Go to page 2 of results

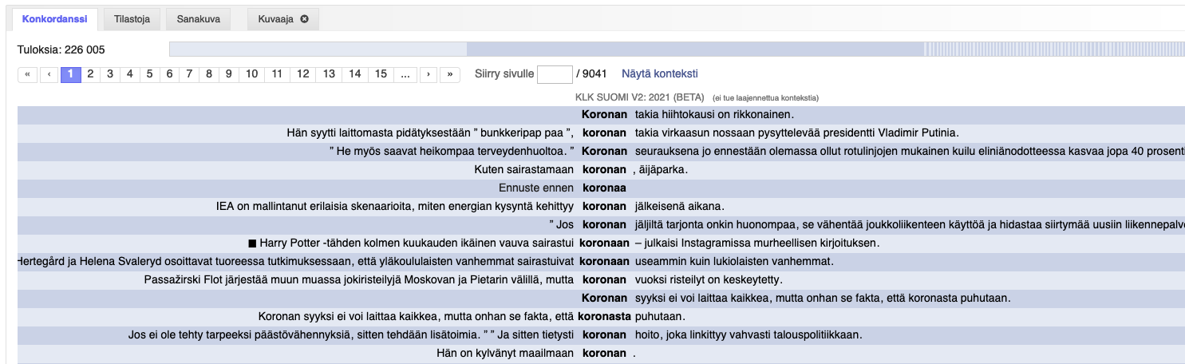point(90,74)
